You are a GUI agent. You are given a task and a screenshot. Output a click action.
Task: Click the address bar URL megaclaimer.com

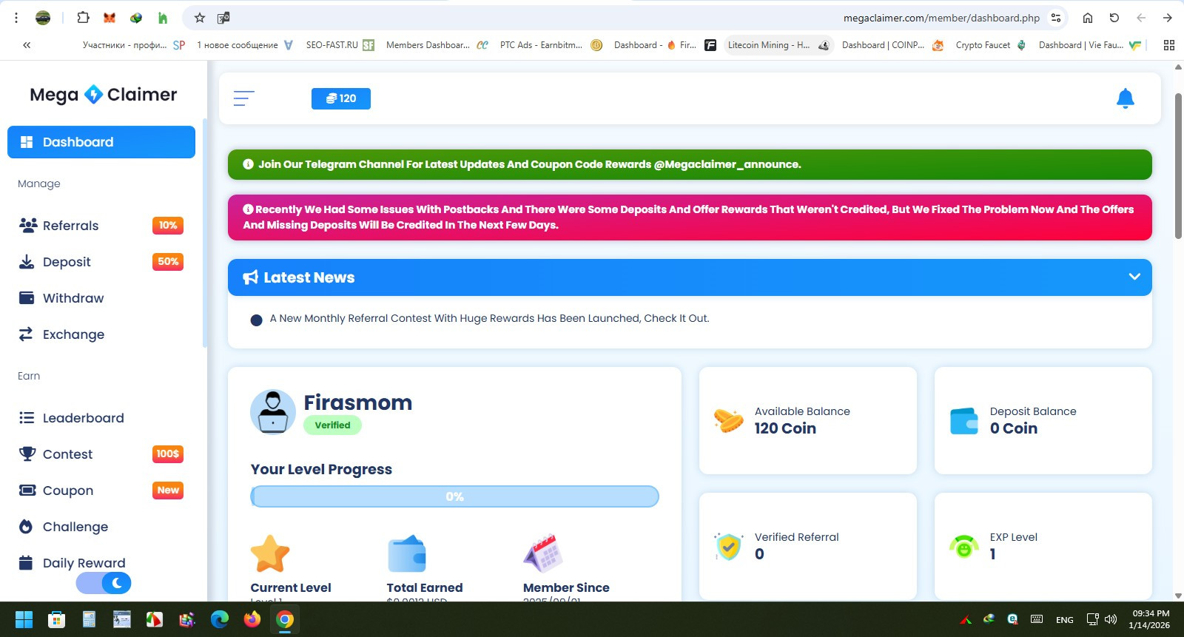pyautogui.click(x=941, y=18)
